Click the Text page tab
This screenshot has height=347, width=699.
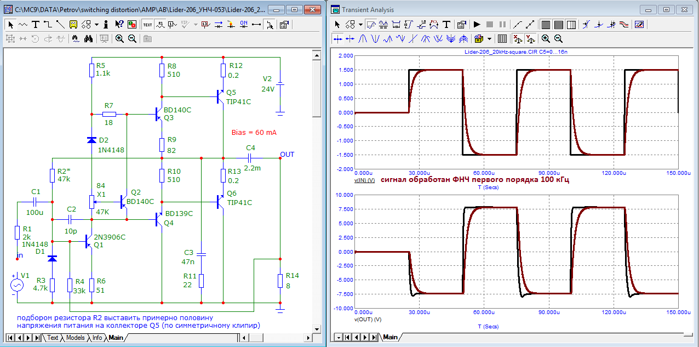[x=53, y=338]
